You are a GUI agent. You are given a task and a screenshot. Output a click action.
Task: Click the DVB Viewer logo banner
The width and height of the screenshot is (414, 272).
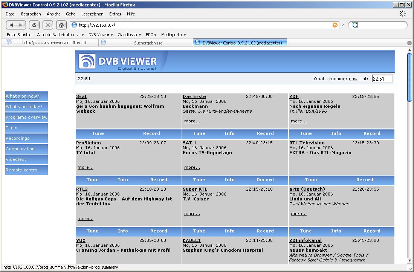point(118,61)
